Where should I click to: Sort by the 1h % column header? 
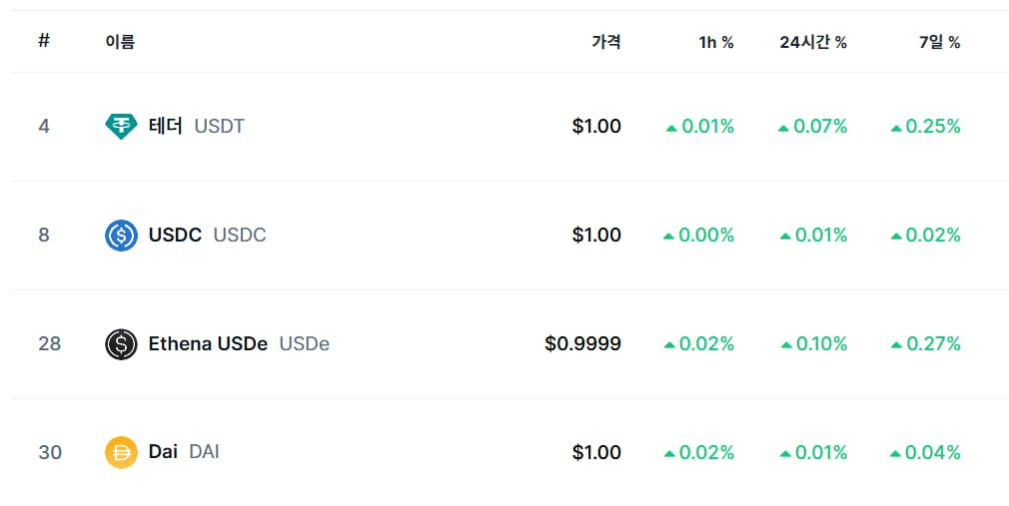(716, 43)
